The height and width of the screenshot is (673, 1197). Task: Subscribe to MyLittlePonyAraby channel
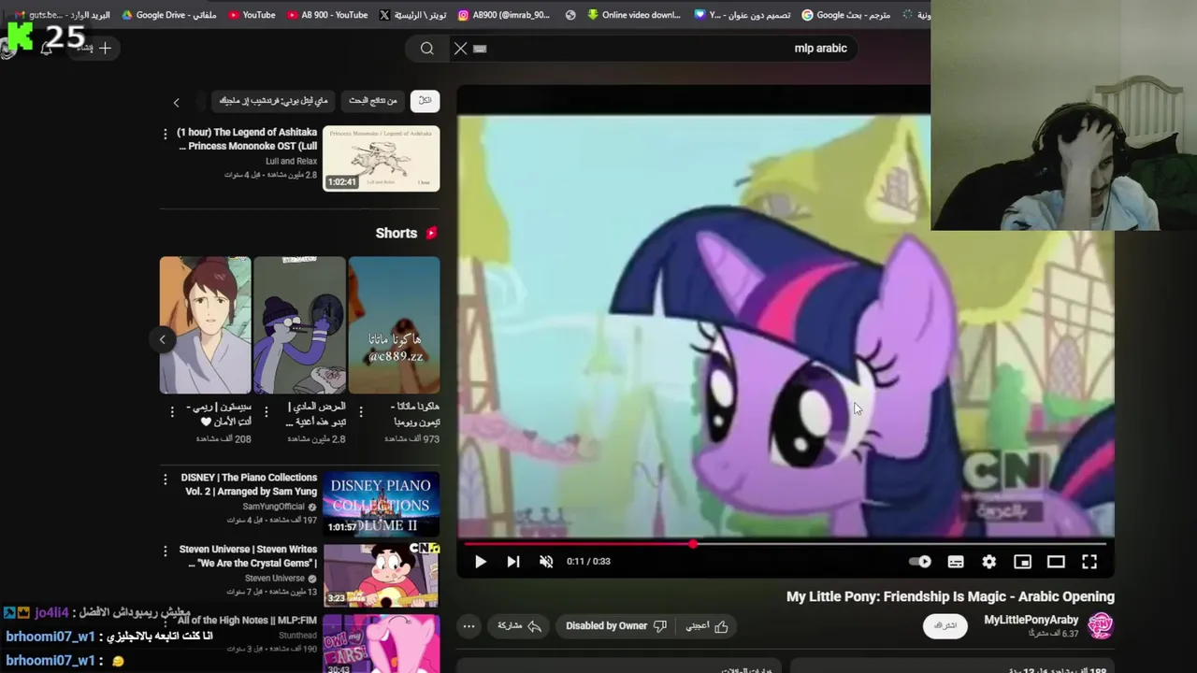pyautogui.click(x=945, y=626)
